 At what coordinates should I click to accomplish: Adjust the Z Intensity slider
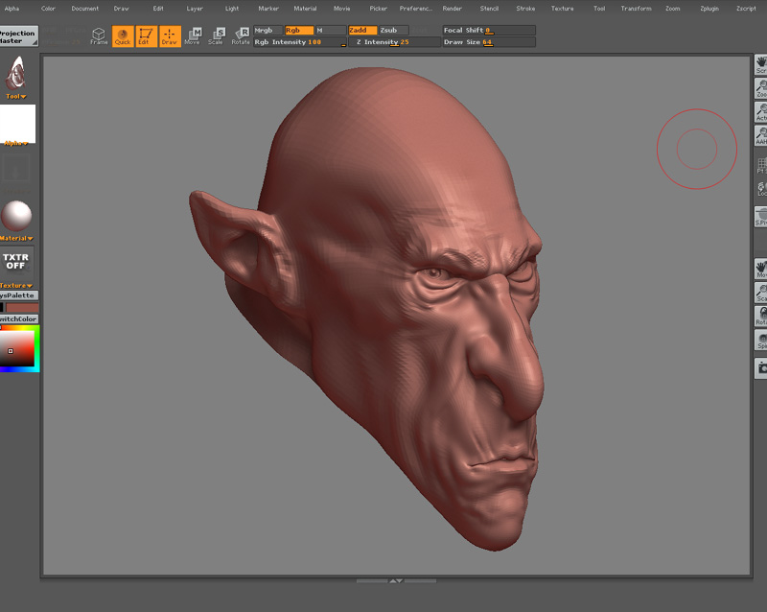(394, 42)
